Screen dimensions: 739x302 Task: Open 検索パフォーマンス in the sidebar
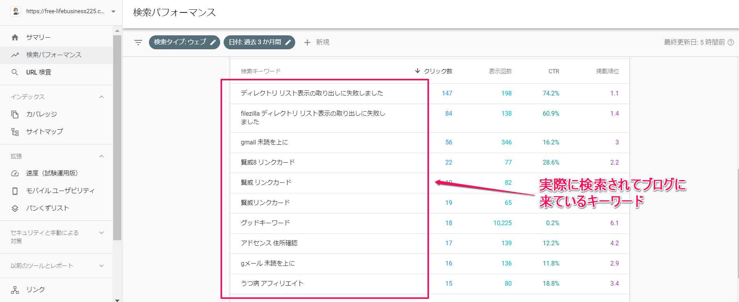pos(54,55)
